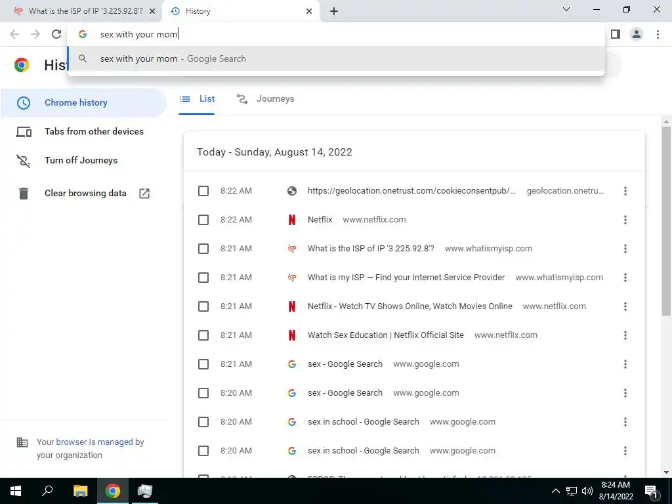Open File Explorer from taskbar

80,491
